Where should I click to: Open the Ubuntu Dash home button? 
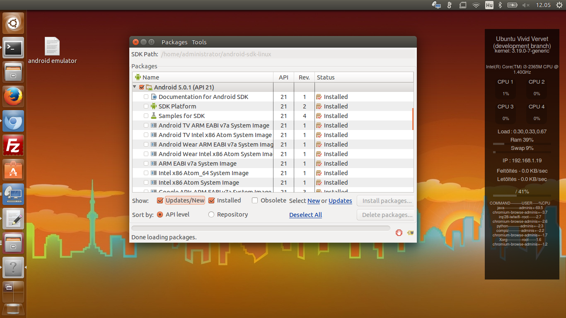(x=14, y=23)
